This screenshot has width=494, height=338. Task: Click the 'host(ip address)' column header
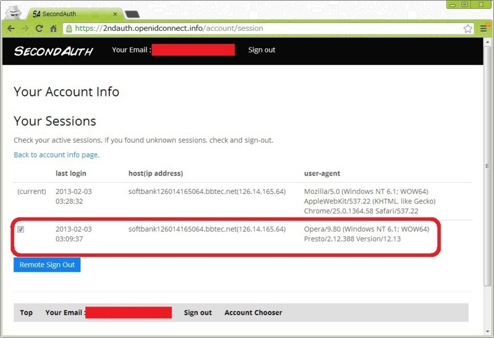tap(156, 173)
